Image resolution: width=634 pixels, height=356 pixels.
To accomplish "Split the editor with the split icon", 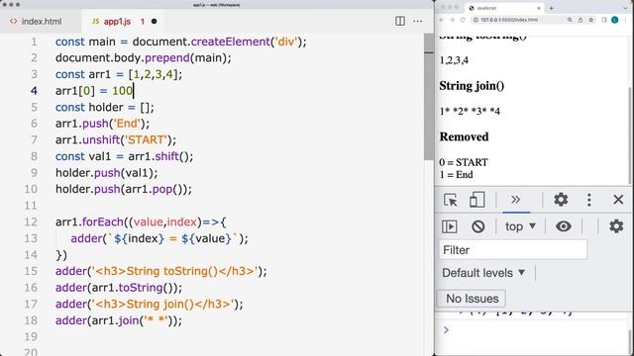I will [x=400, y=21].
